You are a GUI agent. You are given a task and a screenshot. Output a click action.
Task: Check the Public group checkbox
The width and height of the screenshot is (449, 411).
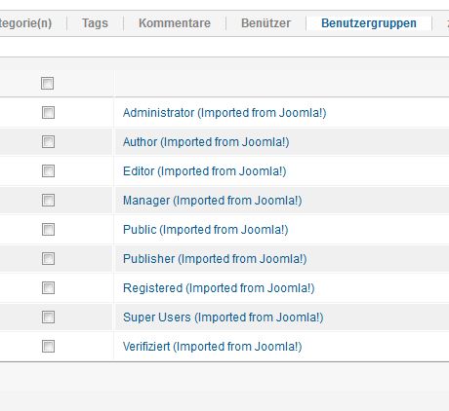tap(48, 230)
